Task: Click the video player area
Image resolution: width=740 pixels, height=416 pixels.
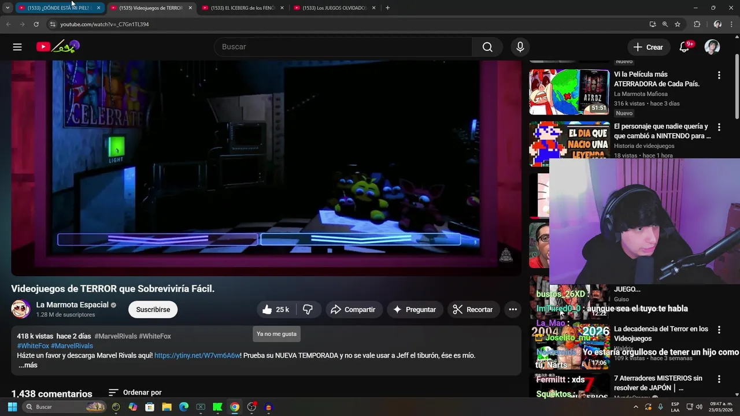Action: tap(267, 168)
